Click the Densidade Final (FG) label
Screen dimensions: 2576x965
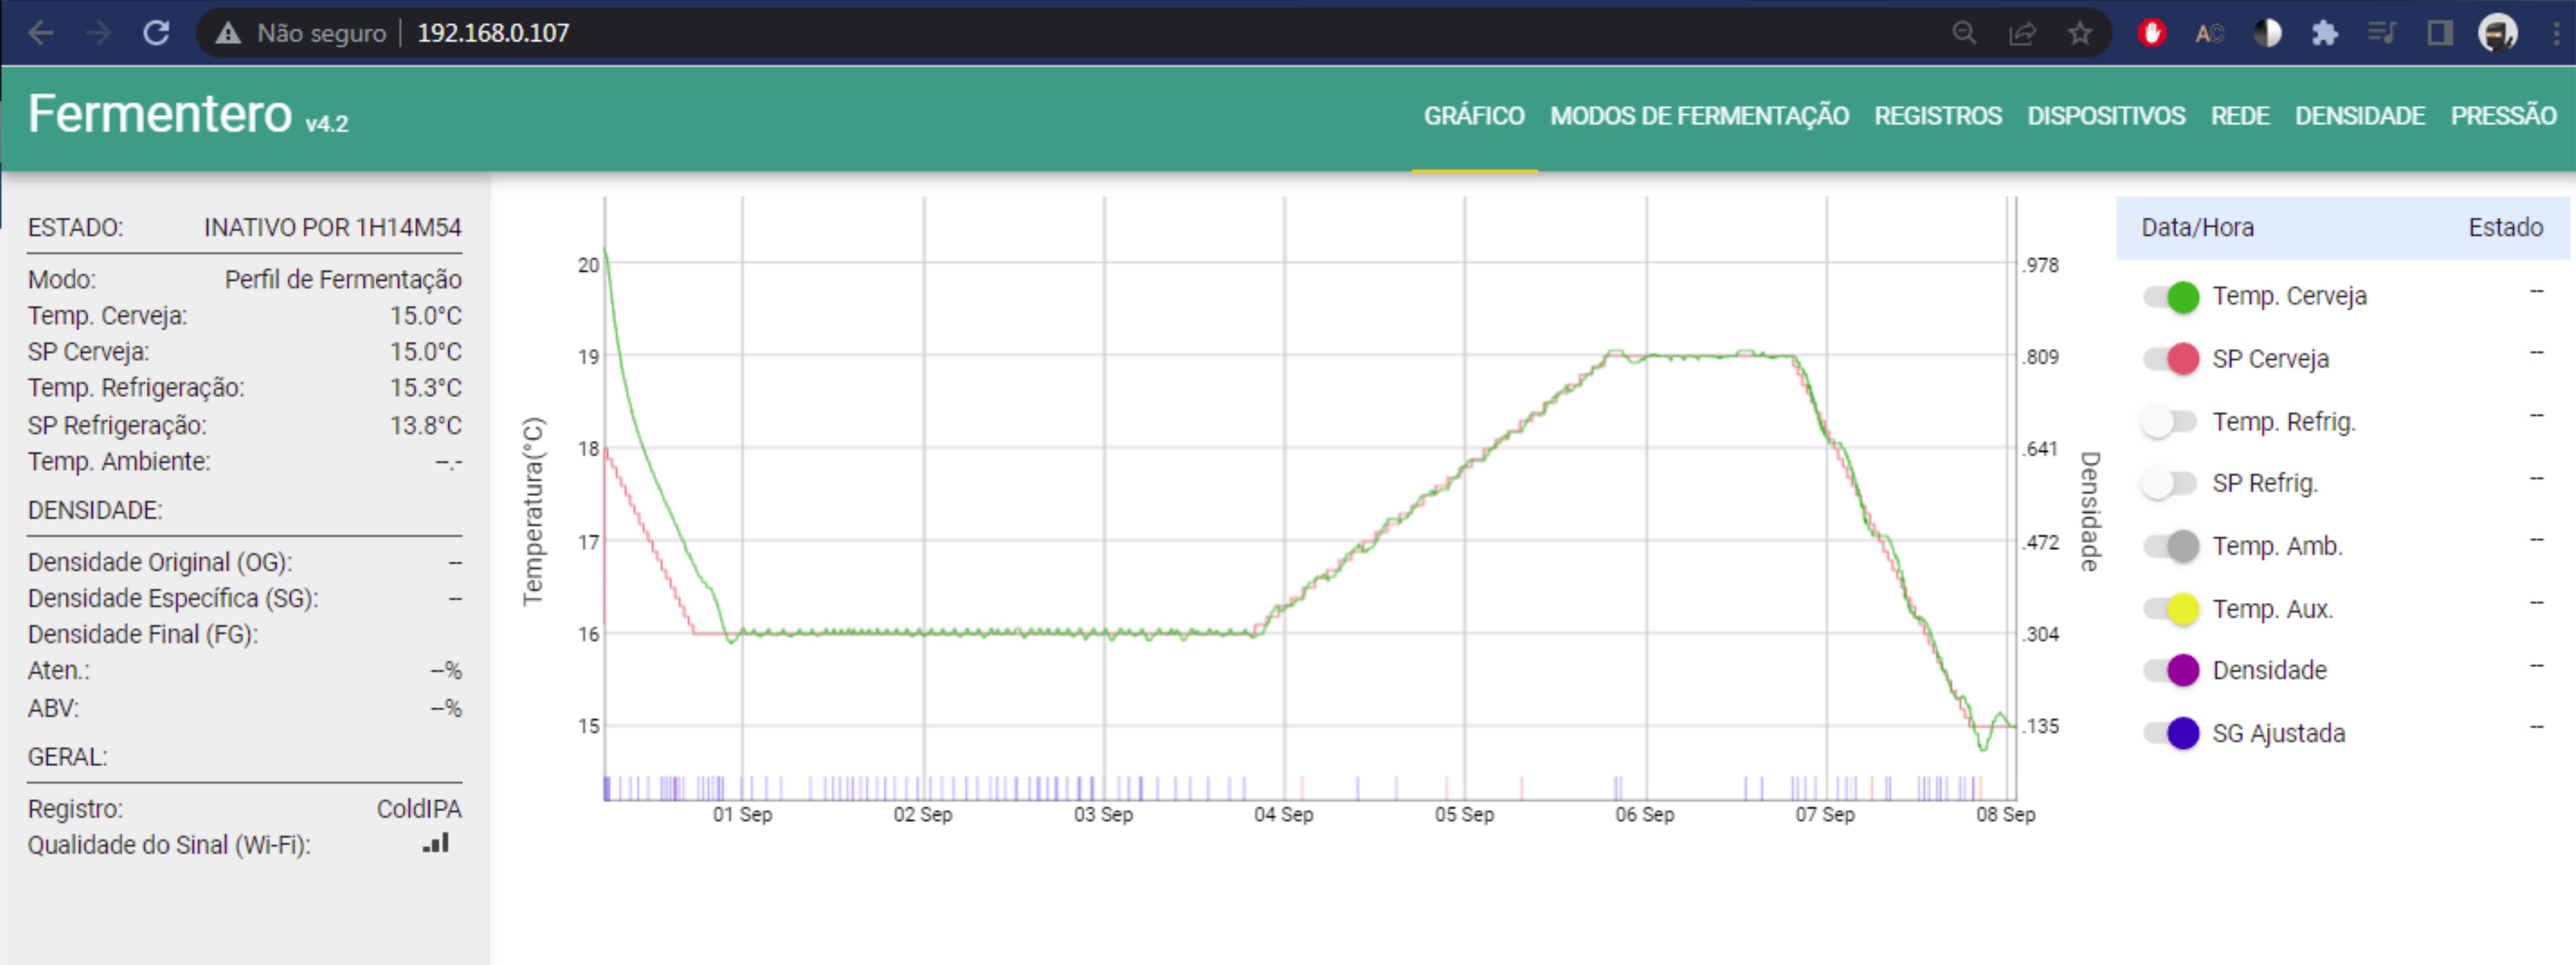click(143, 634)
